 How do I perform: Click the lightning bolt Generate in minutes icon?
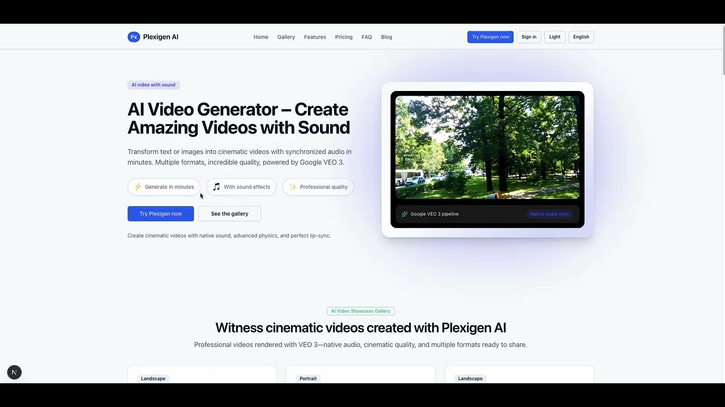tap(138, 187)
